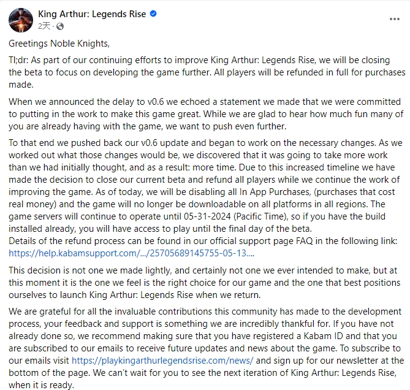This screenshot has height=390, width=410.
Task: Click the "2天" post timestamp
Action: pyautogui.click(x=44, y=26)
